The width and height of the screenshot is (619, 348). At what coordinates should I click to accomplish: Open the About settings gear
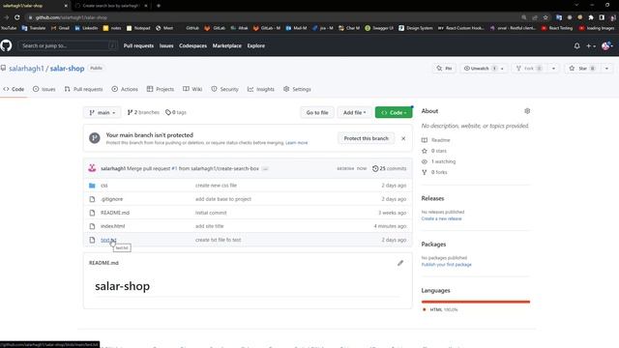click(527, 111)
